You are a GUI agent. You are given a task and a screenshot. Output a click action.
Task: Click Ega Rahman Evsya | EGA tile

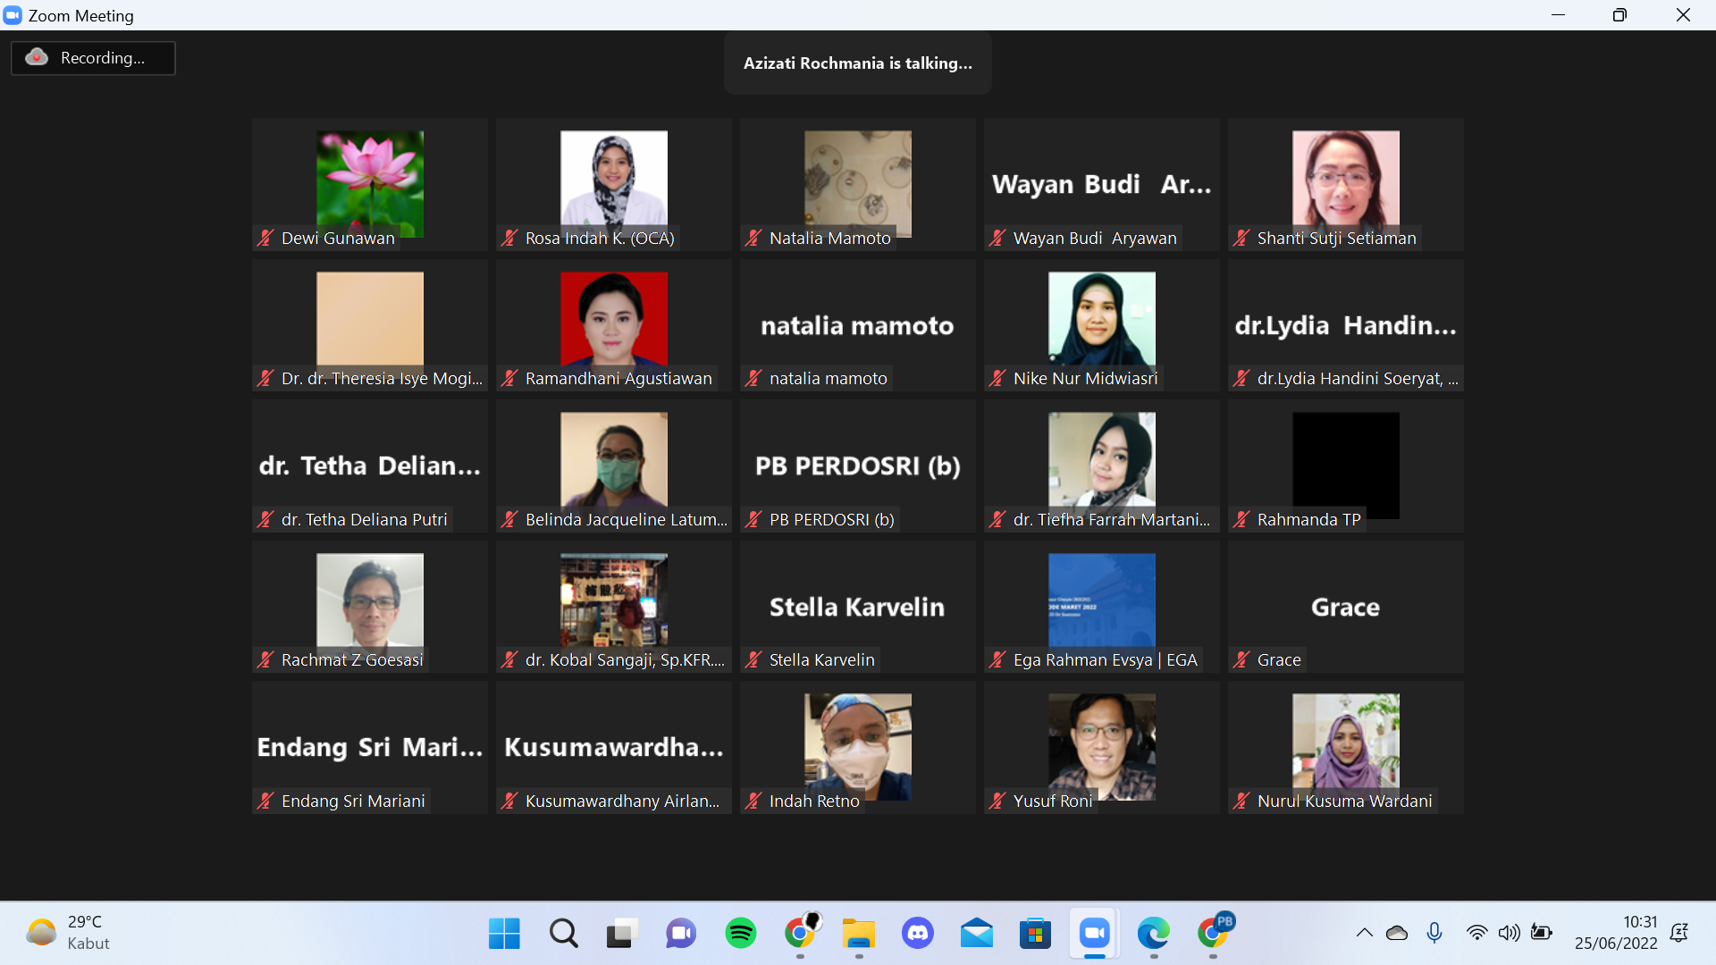point(1102,607)
